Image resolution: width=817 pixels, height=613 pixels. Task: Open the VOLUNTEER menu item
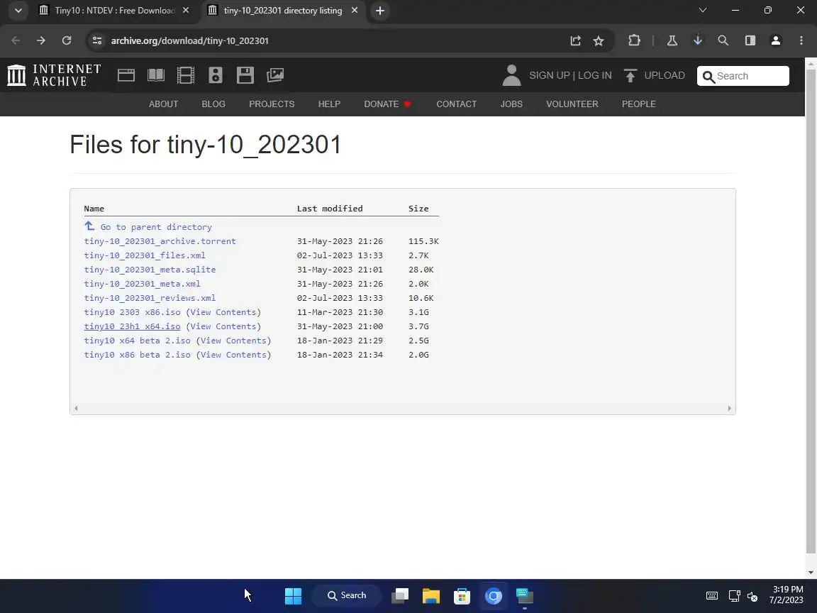click(x=572, y=104)
